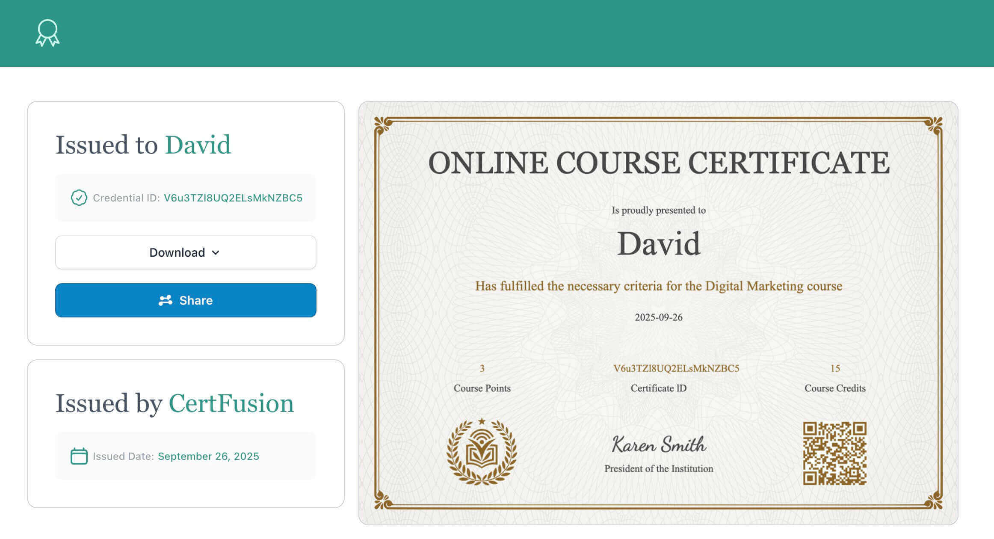Click the Karen Smith signature
The image size is (994, 539).
pos(659,445)
